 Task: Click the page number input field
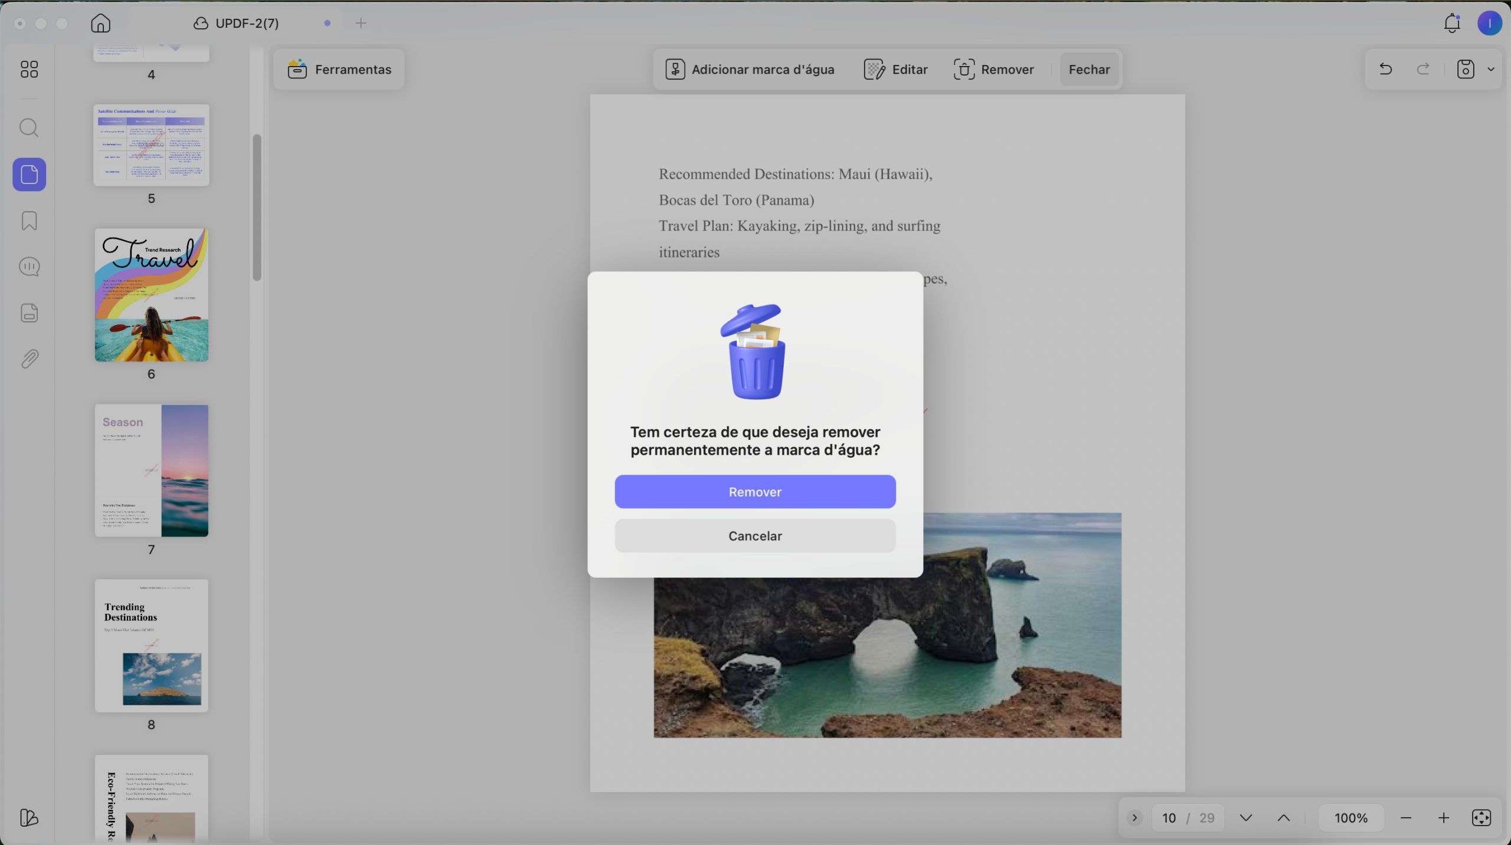pos(1169,817)
